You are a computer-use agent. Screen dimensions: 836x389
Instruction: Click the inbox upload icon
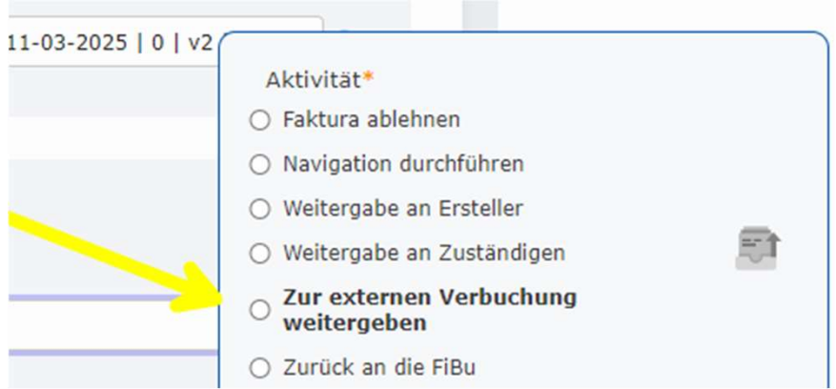(758, 249)
